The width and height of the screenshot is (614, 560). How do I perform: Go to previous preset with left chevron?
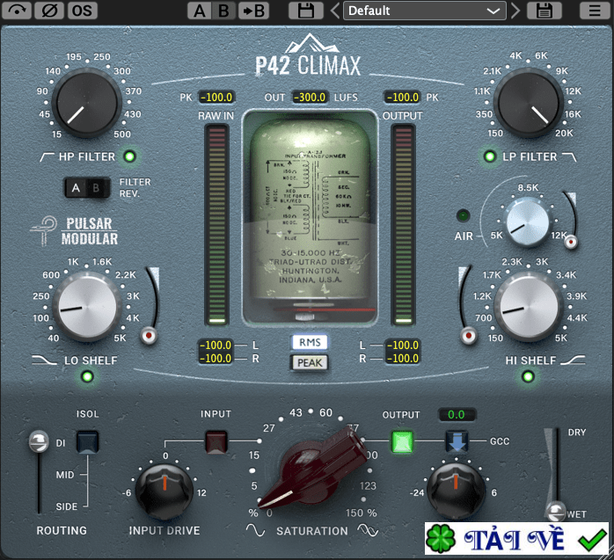(x=334, y=11)
